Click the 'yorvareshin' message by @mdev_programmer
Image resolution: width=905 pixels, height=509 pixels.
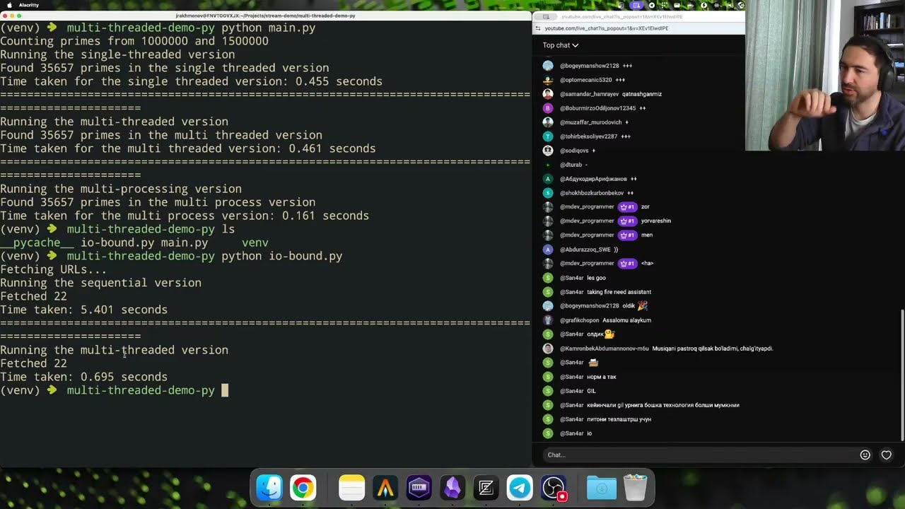pyautogui.click(x=656, y=221)
